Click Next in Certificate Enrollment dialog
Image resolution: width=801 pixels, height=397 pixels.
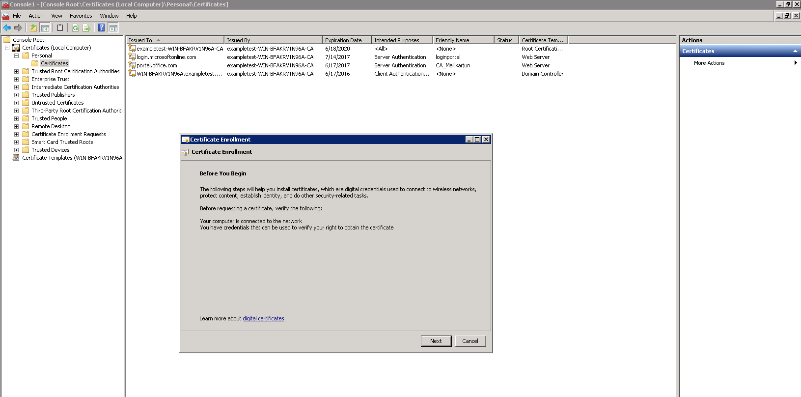[x=436, y=341]
